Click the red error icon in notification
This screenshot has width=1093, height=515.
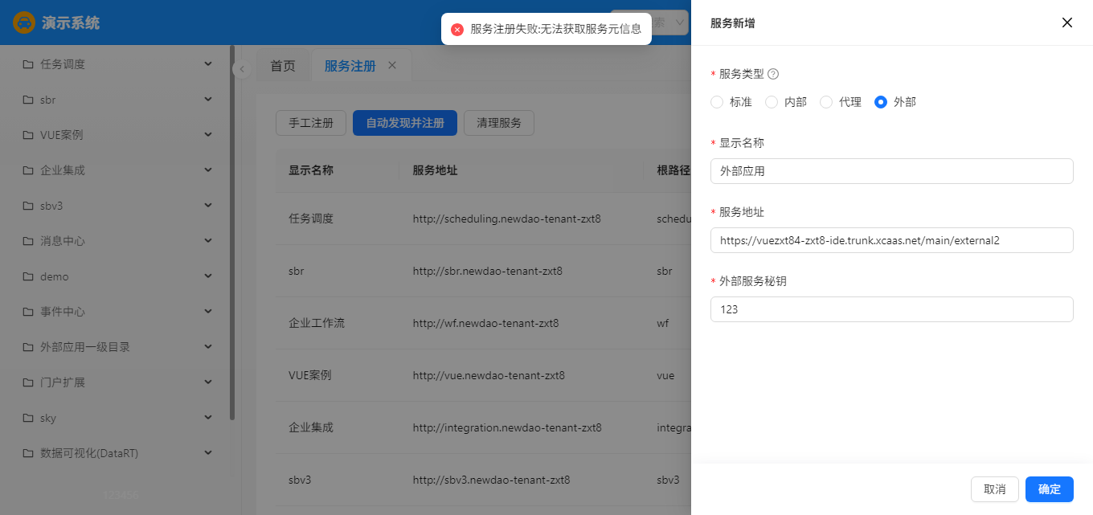point(457,29)
